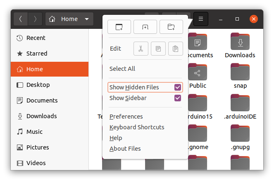Click the New Window icon button
Viewport: 274px width, 182px height.
(119, 27)
